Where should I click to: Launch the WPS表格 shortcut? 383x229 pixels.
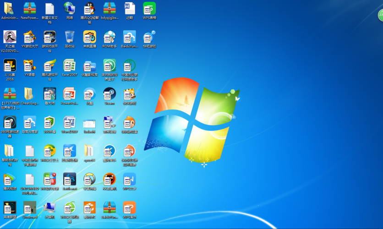click(149, 8)
